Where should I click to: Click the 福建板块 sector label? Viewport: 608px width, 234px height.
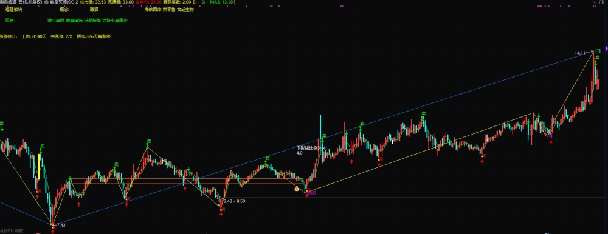point(14,9)
